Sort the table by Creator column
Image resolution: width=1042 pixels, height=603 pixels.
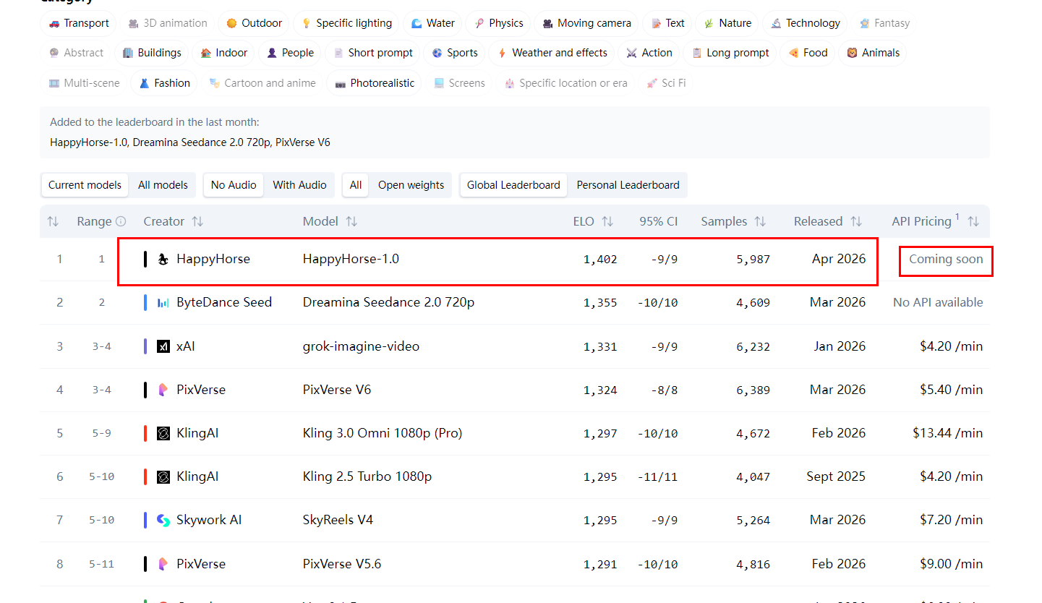[x=197, y=222]
